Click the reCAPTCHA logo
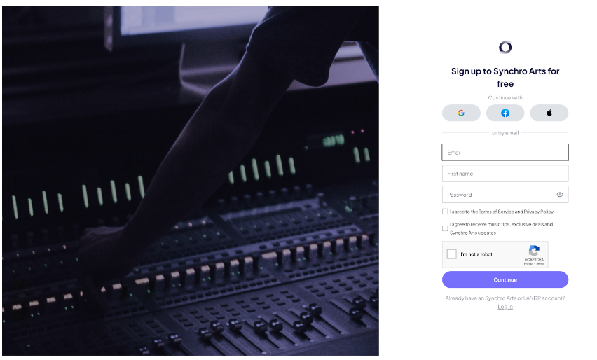This screenshot has height=360, width=597. coord(534,251)
